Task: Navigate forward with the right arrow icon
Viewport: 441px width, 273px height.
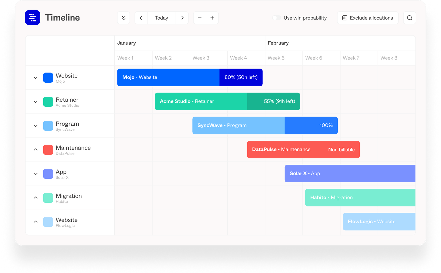Action: pos(182,18)
